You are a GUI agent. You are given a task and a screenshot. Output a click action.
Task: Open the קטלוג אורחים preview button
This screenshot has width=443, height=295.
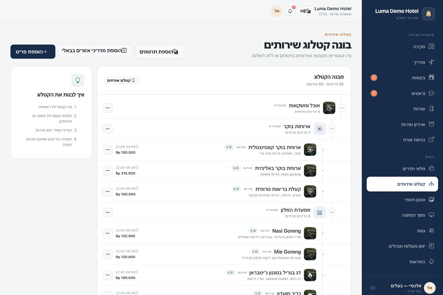(x=122, y=80)
